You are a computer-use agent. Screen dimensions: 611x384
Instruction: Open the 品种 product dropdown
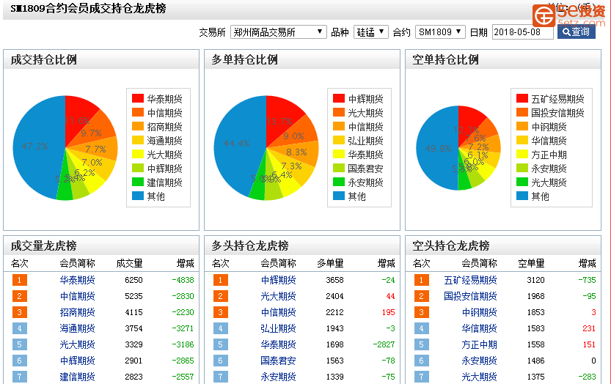pos(370,32)
